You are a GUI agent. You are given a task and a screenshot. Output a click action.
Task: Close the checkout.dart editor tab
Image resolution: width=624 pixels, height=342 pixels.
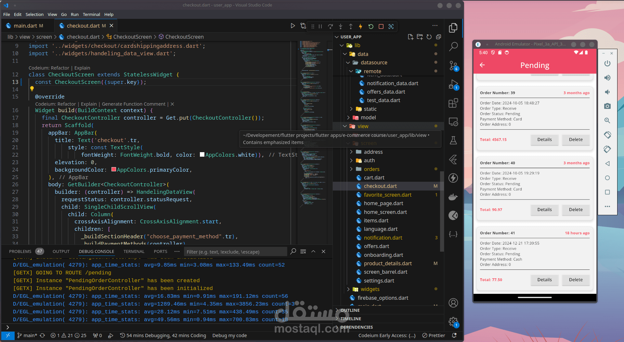pyautogui.click(x=111, y=26)
